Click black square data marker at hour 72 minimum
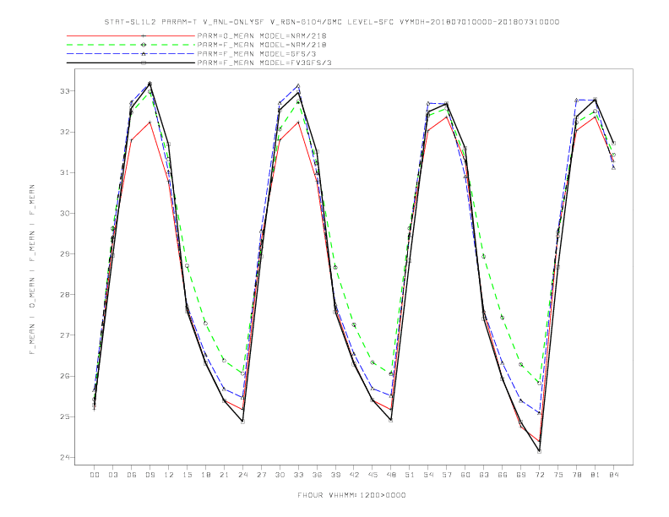The width and height of the screenshot is (669, 517). pos(539,451)
